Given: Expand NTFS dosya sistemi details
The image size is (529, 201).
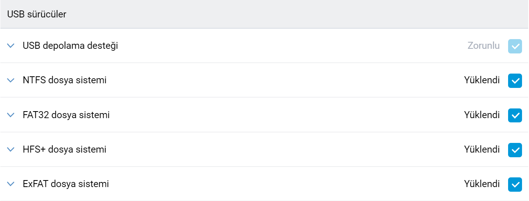Looking at the screenshot, I should tap(11, 81).
